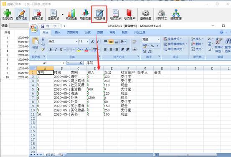Toggle Bottom Align in alignment group
Viewport: 231px width, 157px height.
click(117, 42)
